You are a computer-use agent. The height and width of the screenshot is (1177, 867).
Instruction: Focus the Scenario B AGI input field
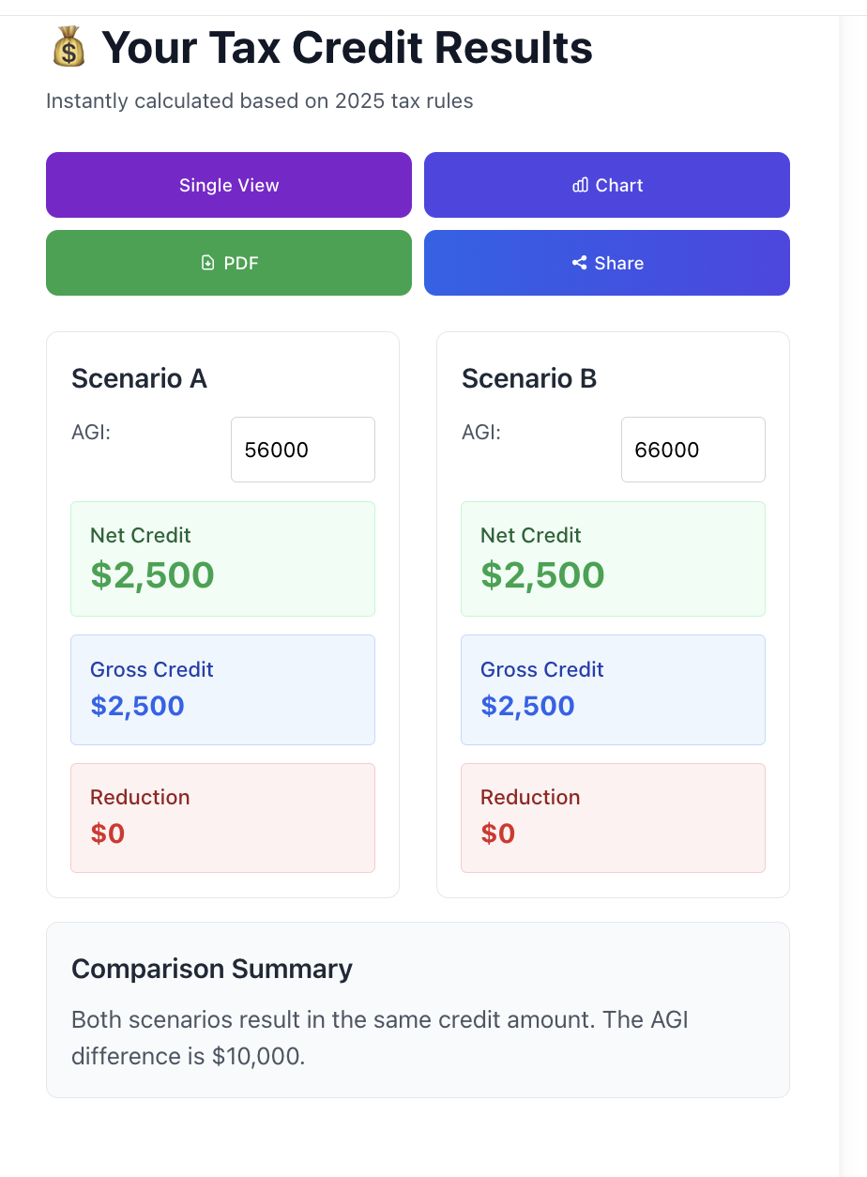pyautogui.click(x=693, y=450)
